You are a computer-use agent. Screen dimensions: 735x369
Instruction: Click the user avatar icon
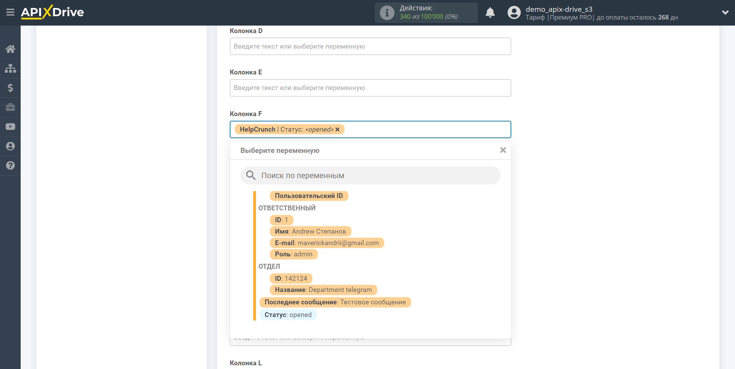tap(514, 13)
